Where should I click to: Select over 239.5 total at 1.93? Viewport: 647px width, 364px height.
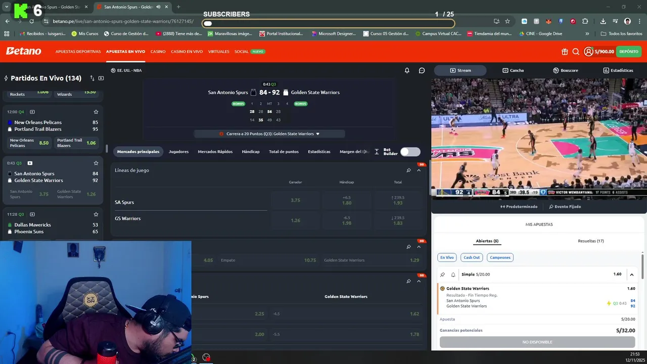(x=398, y=200)
